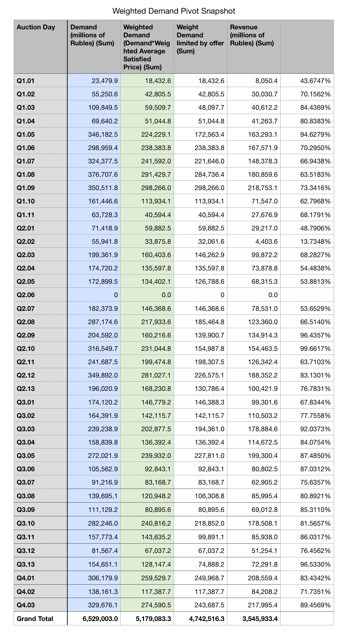The width and height of the screenshot is (347, 635).
Task: Select percentage cell 99.6617%
Action: (307, 349)
